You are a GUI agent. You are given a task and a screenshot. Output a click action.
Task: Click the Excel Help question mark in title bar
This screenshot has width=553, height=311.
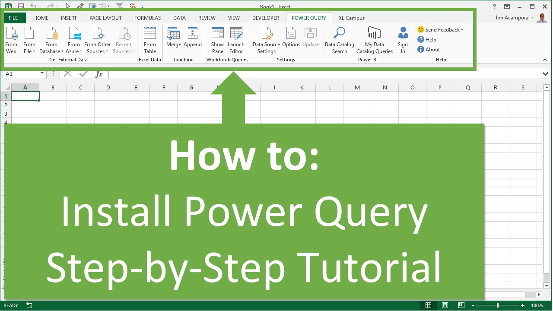click(x=495, y=6)
